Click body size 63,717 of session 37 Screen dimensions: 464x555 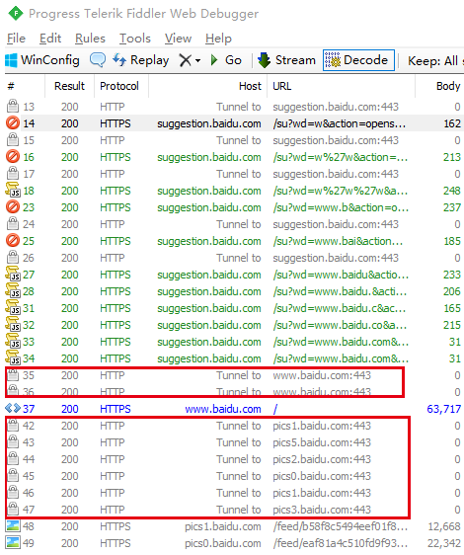click(x=443, y=409)
